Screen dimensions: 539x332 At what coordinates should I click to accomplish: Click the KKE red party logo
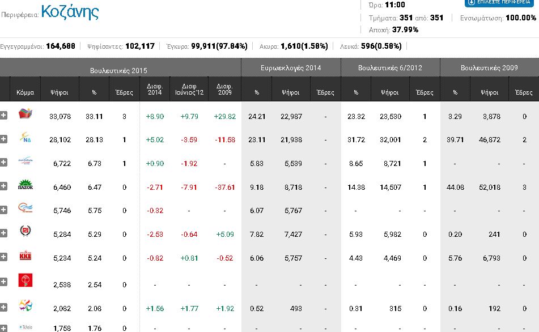pyautogui.click(x=26, y=256)
